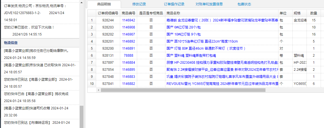Switch to the 商品明细 tab
Viewport: 324px width, 128px height.
pos(104,4)
